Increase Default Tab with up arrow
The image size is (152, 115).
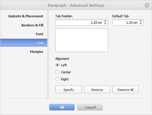(141, 21)
